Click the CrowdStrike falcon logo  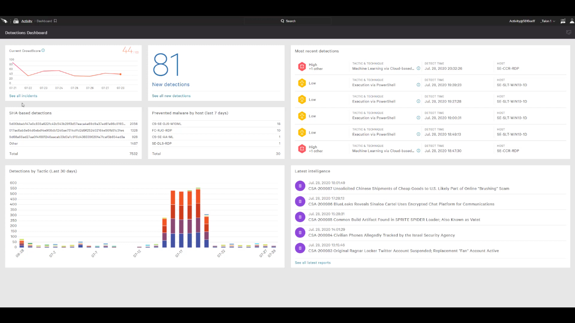4,21
